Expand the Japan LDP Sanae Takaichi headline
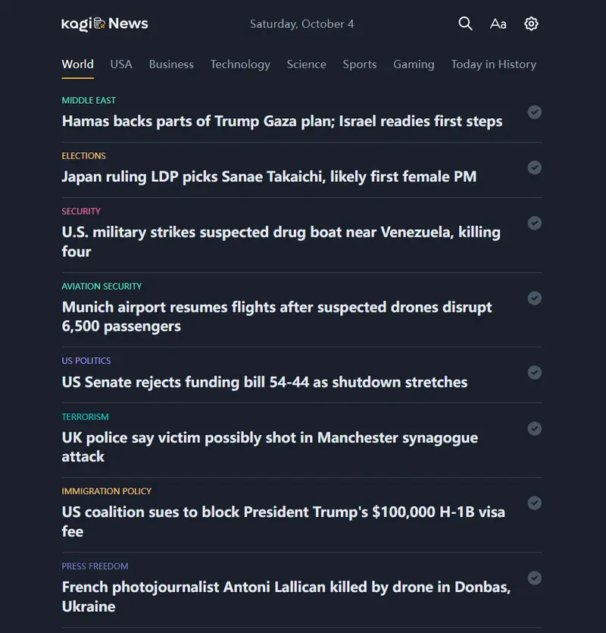This screenshot has height=633, width=606. [269, 177]
